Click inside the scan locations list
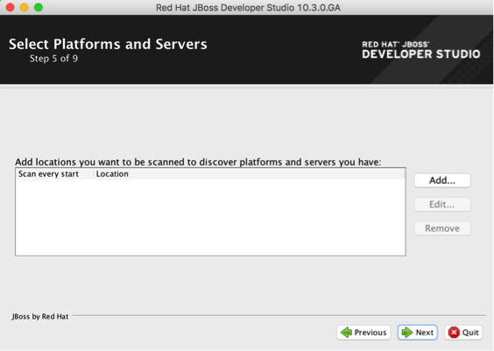 tap(210, 212)
